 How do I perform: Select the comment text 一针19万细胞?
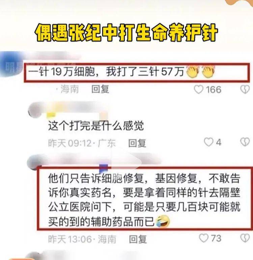point(62,72)
